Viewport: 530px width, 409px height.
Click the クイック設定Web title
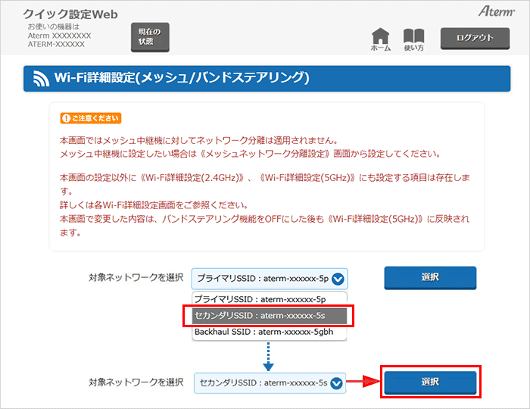pos(70,14)
